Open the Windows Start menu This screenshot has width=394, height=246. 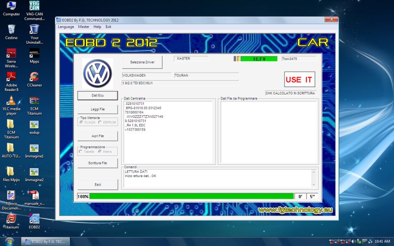click(9, 242)
